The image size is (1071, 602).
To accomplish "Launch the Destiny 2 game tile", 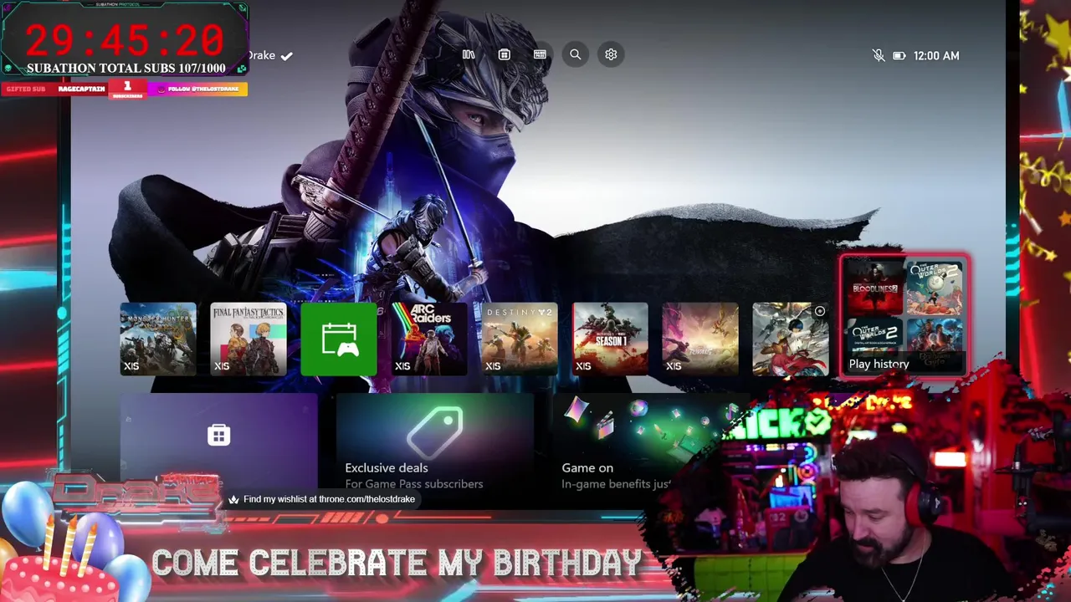I will [x=520, y=339].
